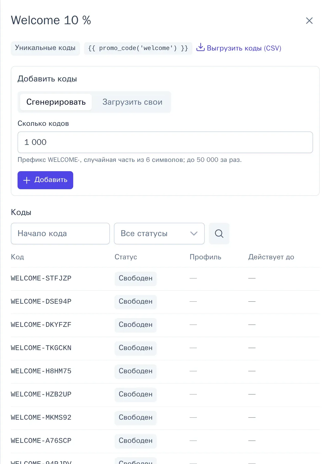The width and height of the screenshot is (330, 464).
Task: Click the Действует до column header
Action: [x=271, y=257]
